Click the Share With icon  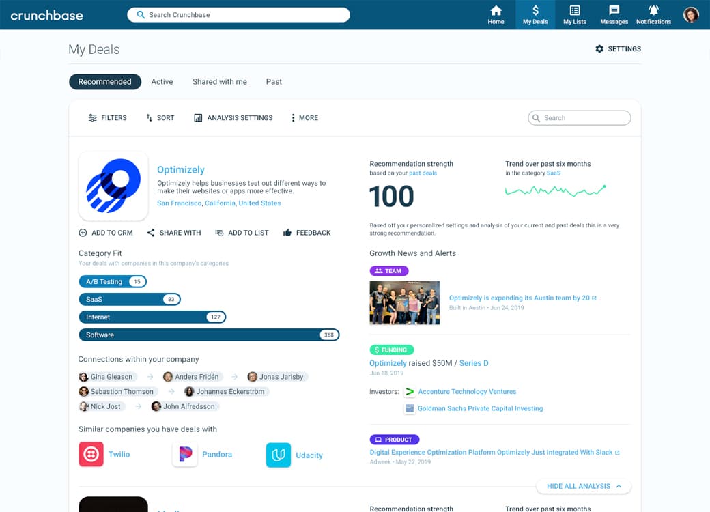[x=151, y=233]
